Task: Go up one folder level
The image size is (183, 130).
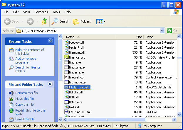Action: [44, 21]
